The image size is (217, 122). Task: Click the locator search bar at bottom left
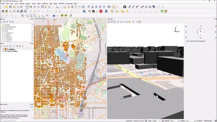click(12, 121)
